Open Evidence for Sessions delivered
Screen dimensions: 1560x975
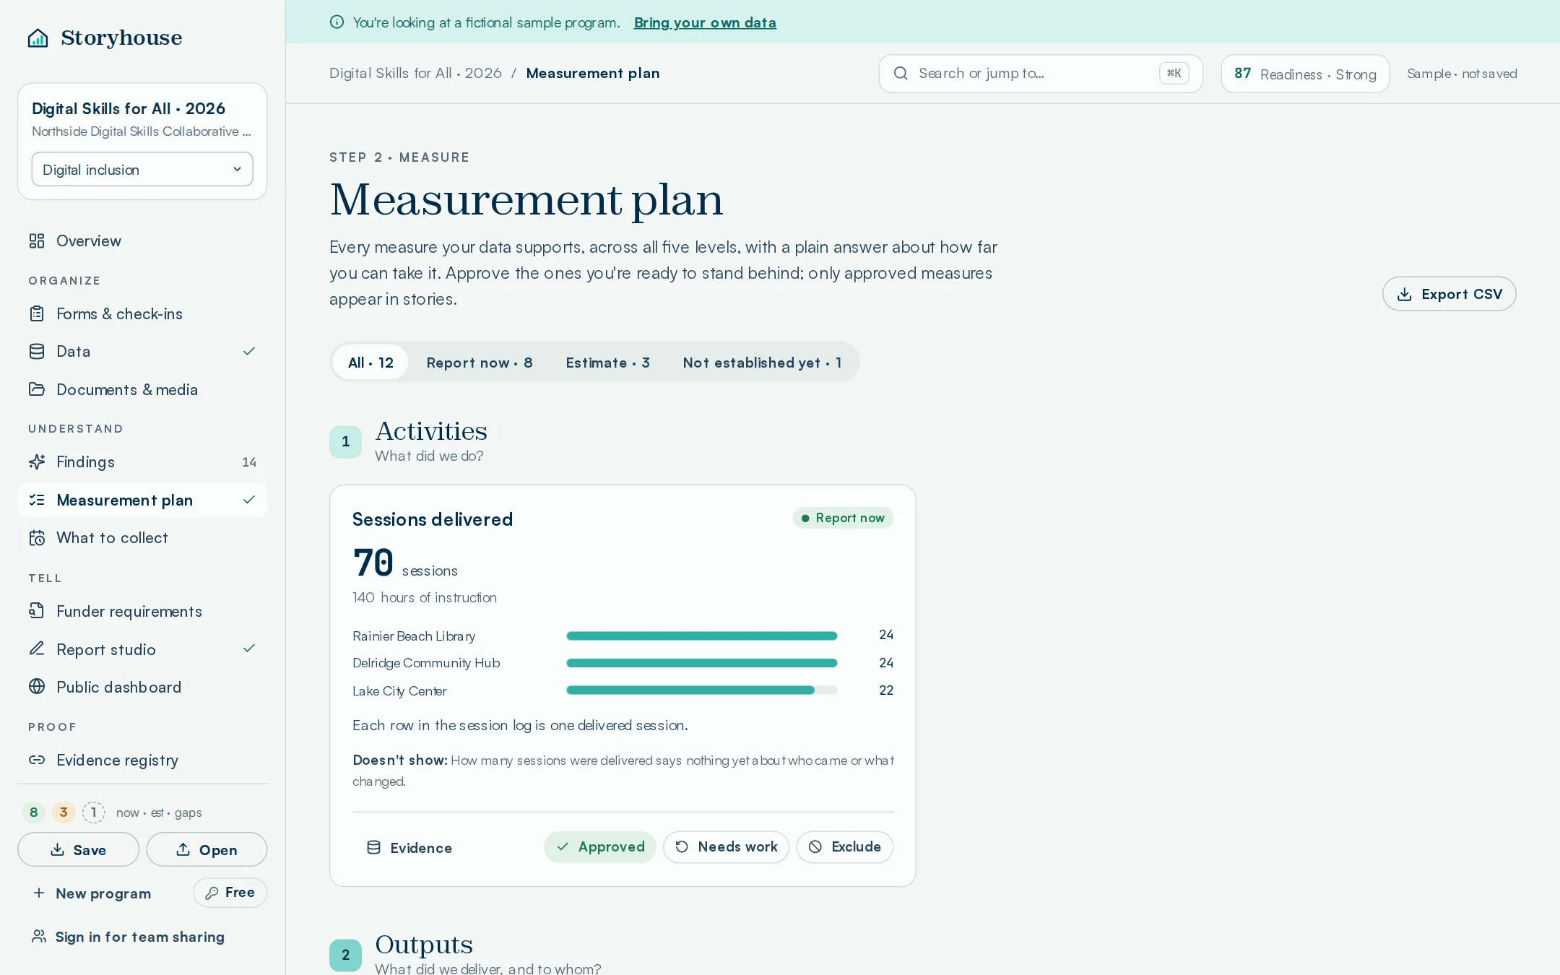tap(409, 848)
